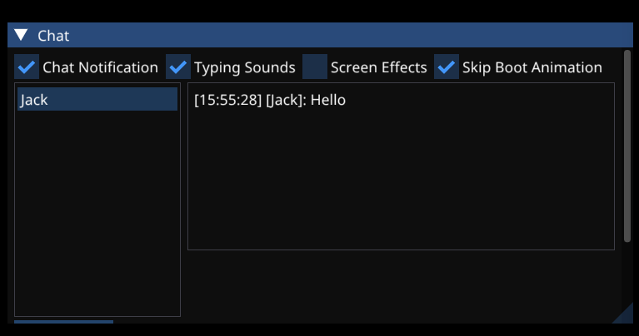Collapse the Chat panel using the triangle arrow
Image resolution: width=639 pixels, height=336 pixels.
(x=22, y=35)
